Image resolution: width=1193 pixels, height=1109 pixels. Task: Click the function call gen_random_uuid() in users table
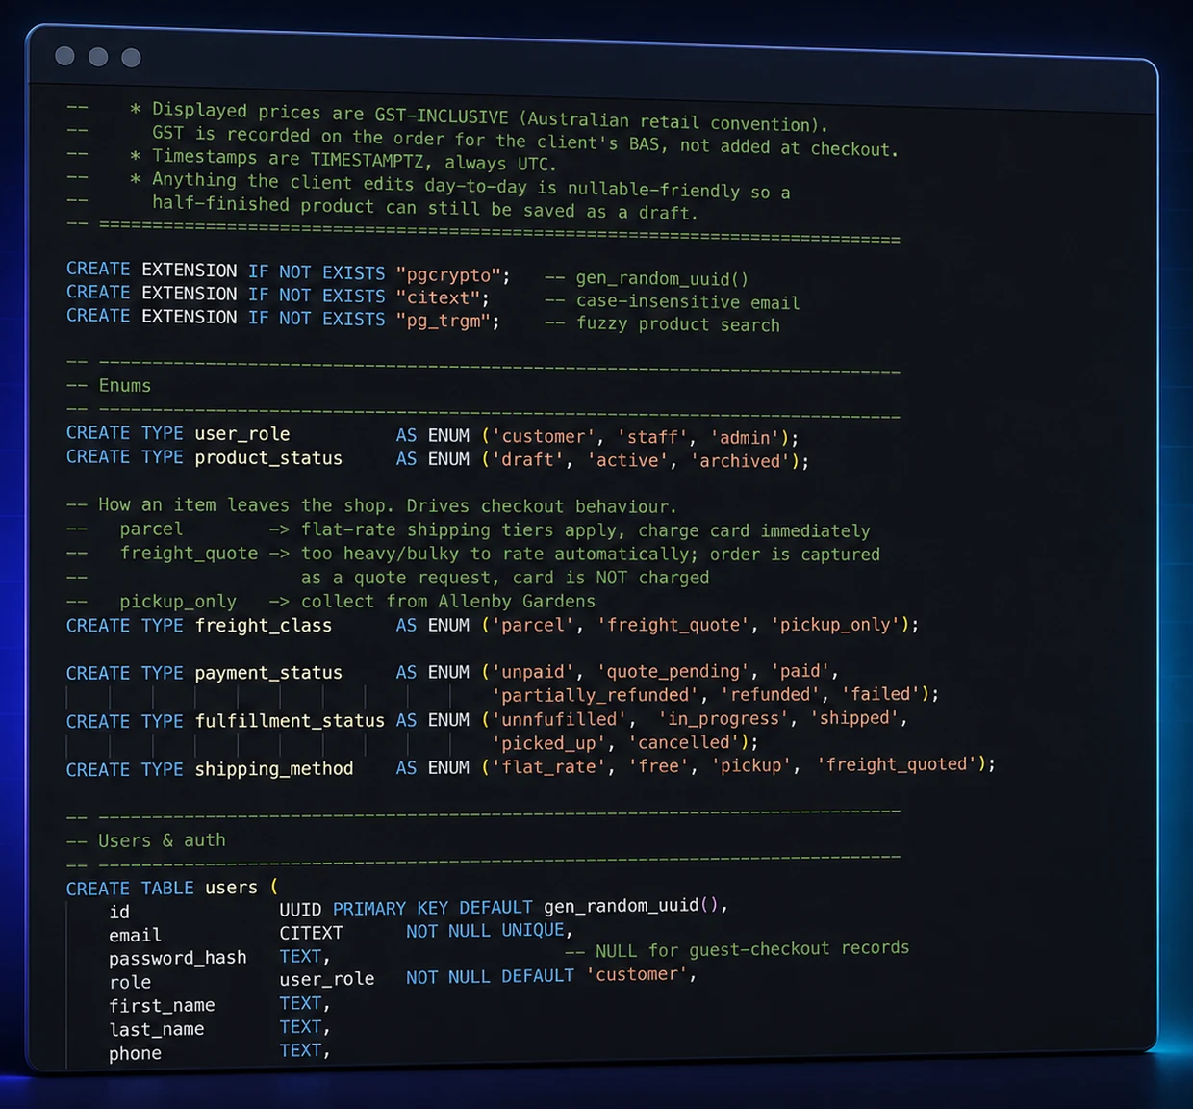(x=631, y=906)
